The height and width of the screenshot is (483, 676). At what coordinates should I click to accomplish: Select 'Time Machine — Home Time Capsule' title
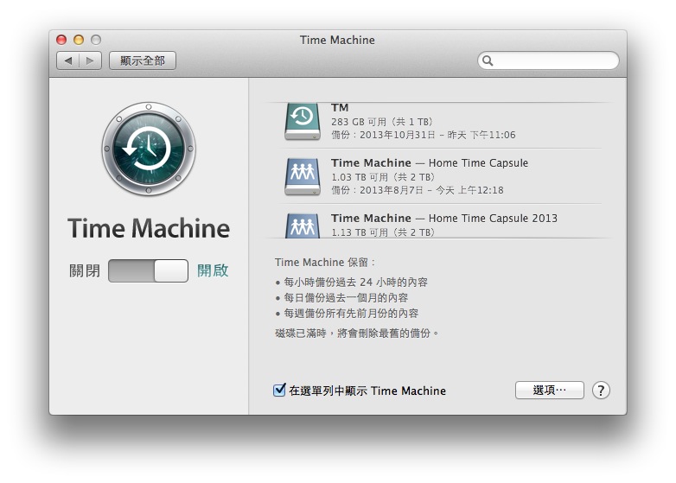[x=430, y=162]
